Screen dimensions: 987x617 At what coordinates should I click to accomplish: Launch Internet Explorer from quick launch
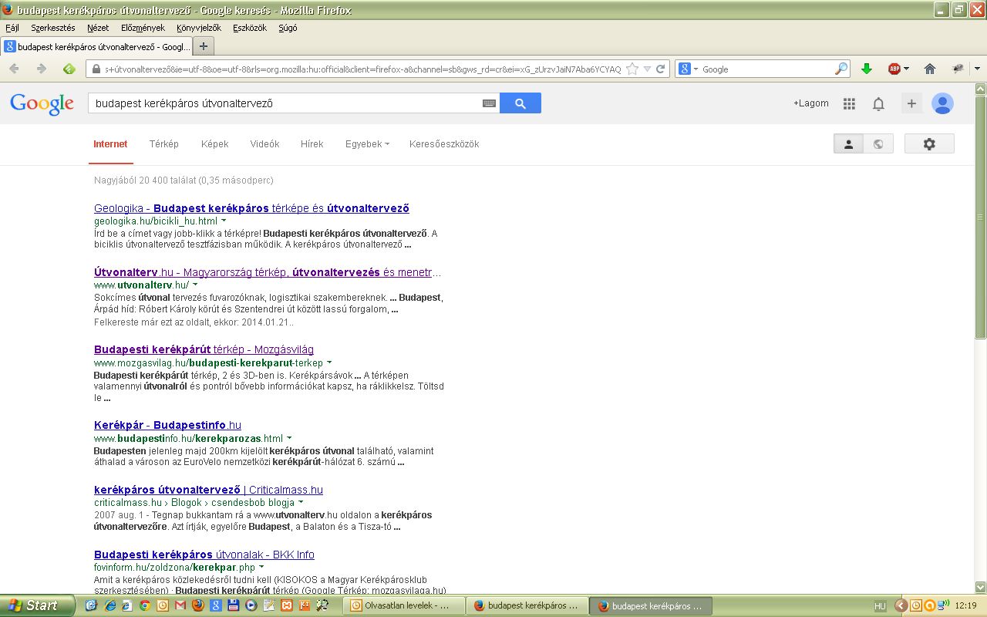click(x=109, y=605)
